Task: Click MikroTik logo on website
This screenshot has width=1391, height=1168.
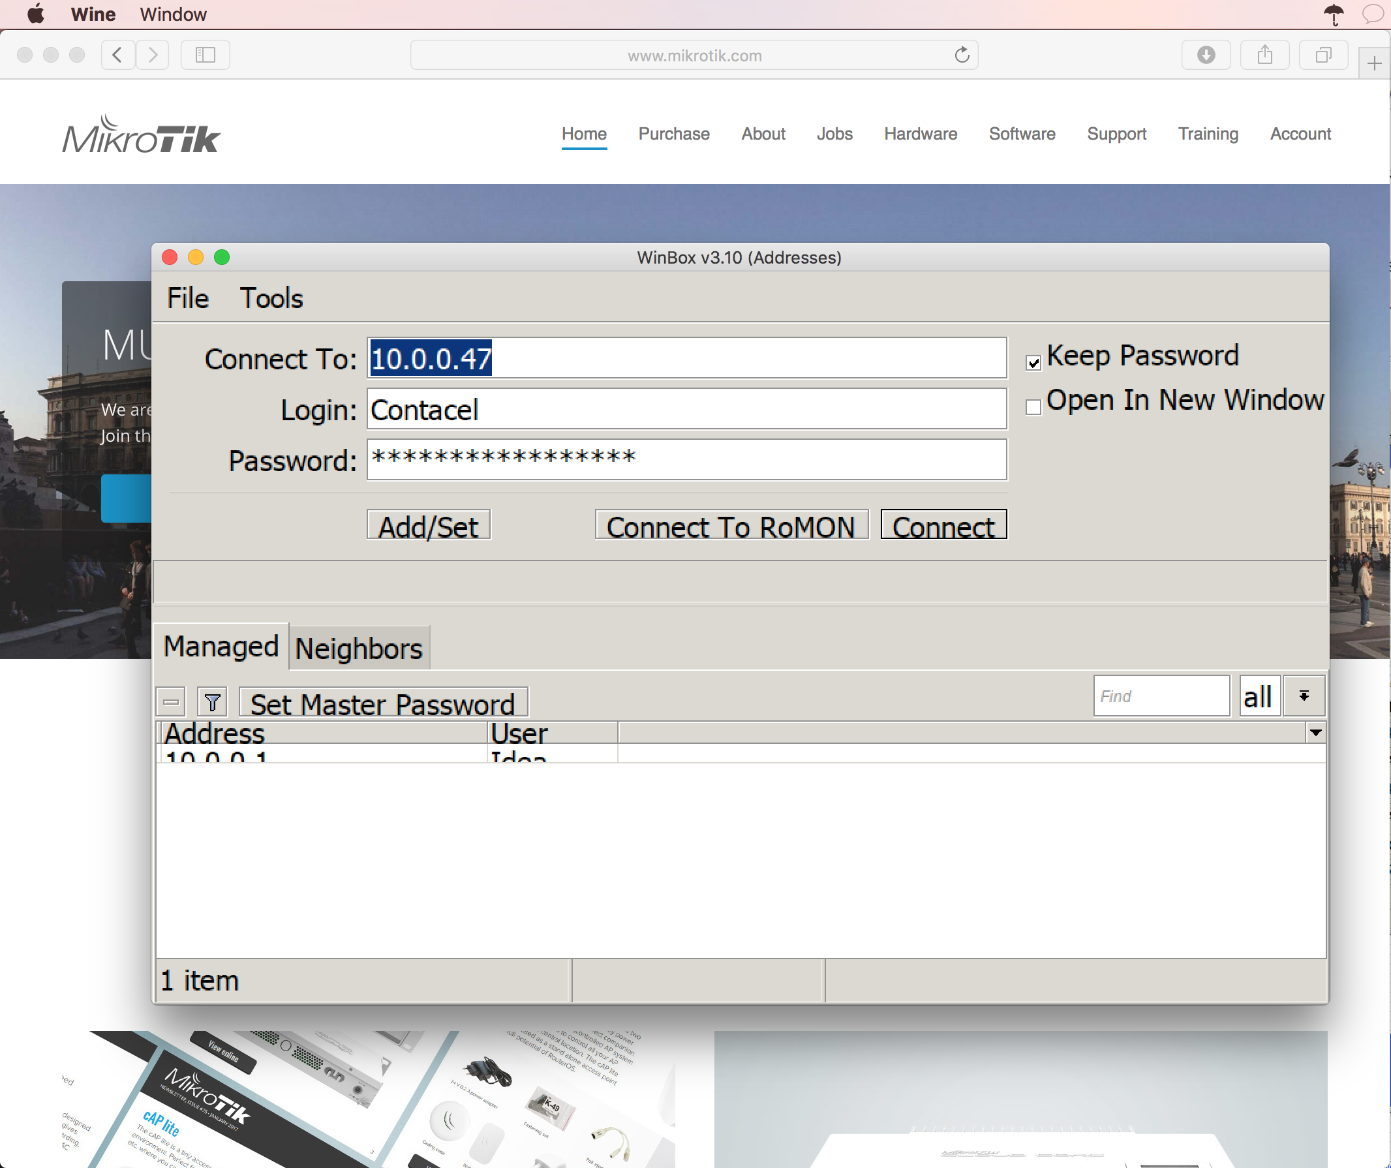Action: [x=141, y=135]
